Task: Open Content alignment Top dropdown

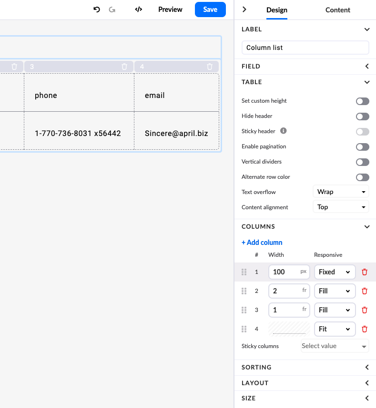Action: 341,207
